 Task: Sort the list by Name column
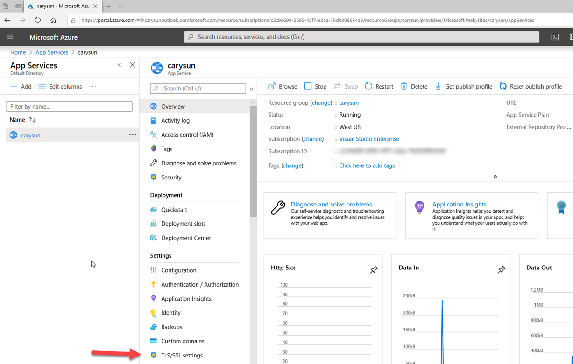[22, 120]
